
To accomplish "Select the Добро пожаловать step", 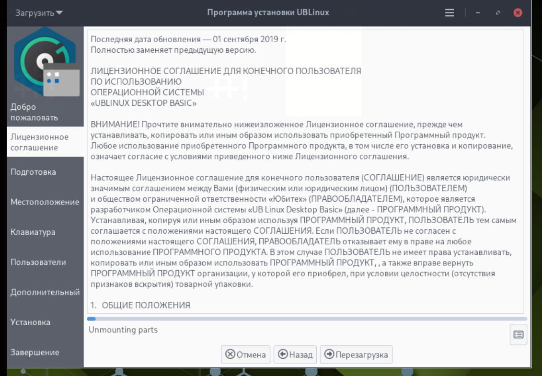I will [45, 112].
